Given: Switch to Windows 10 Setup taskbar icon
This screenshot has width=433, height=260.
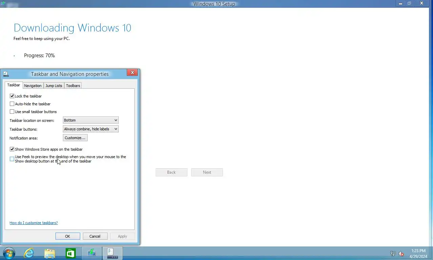Looking at the screenshot, I should [92, 253].
